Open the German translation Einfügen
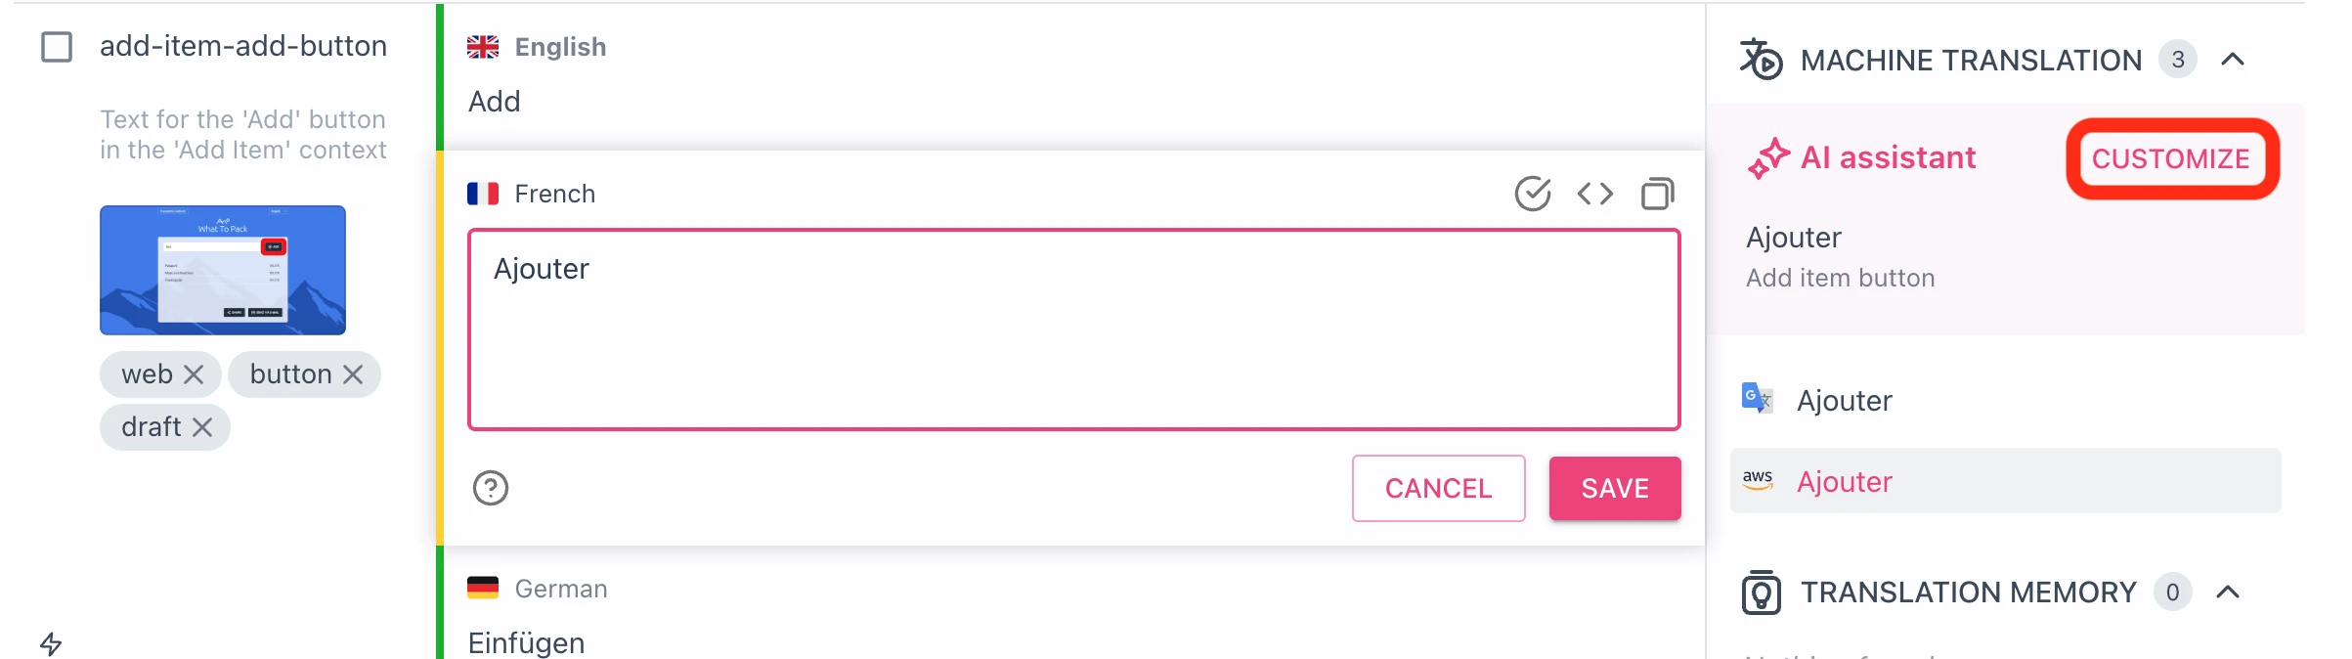The image size is (2352, 659). click(527, 642)
